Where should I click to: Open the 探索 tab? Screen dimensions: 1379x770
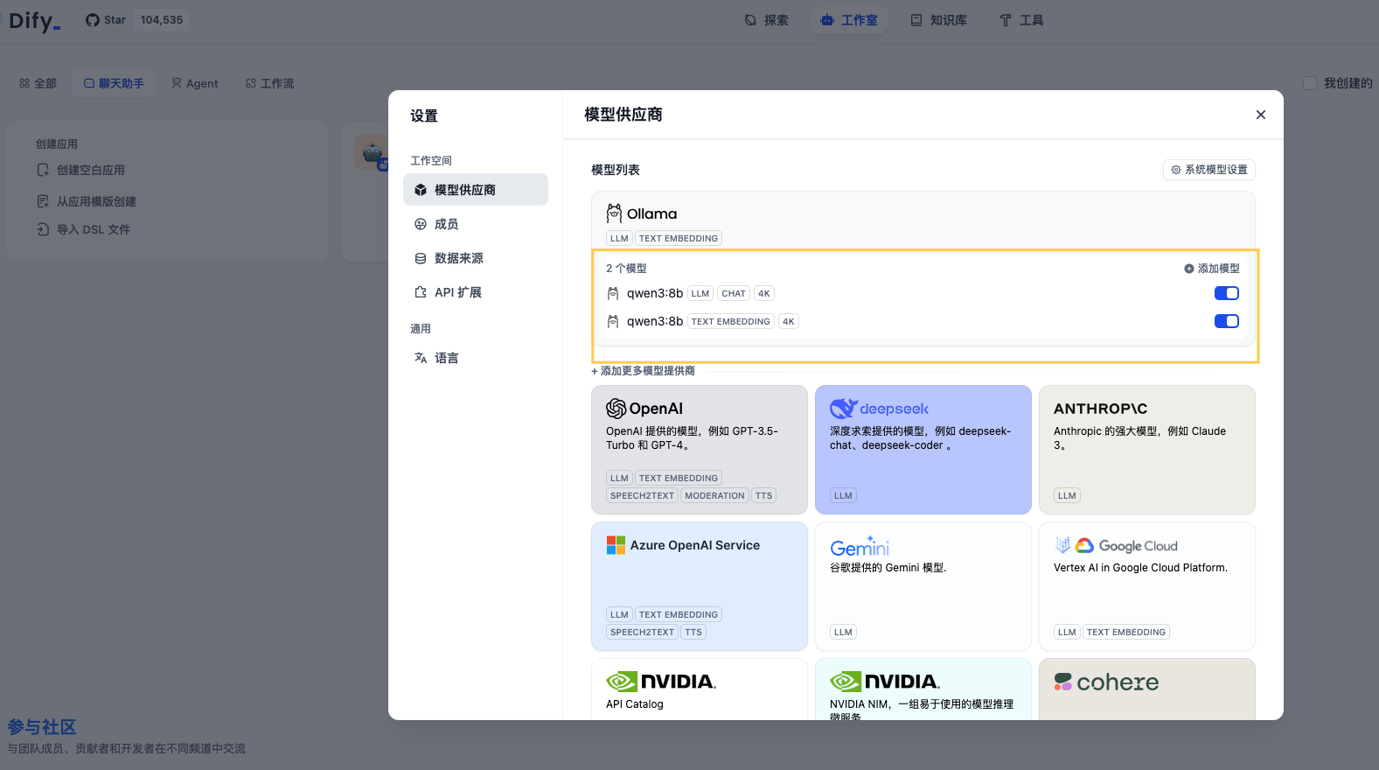tap(766, 20)
